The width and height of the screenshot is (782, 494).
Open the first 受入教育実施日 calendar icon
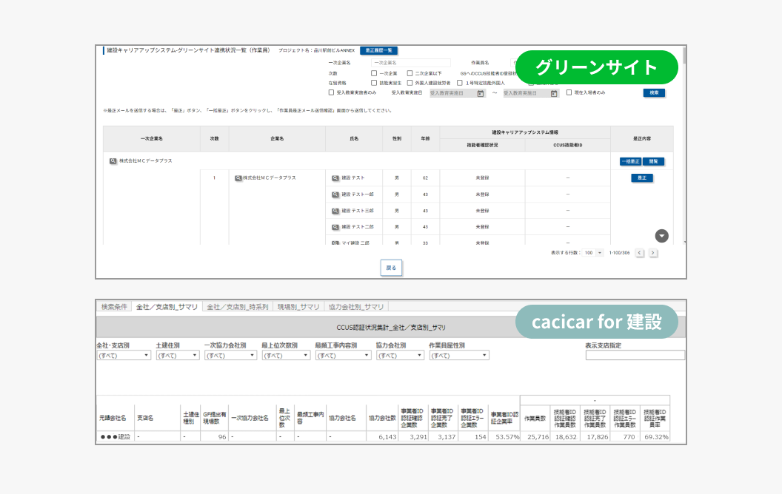point(481,94)
